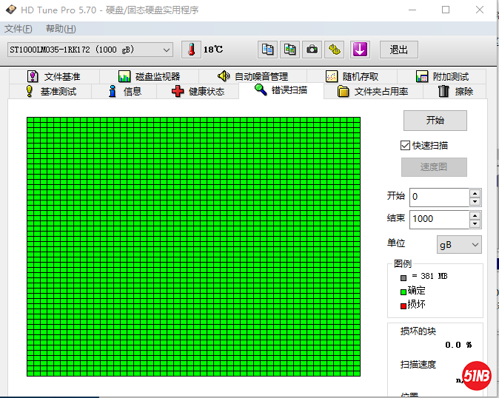Switch to 随机存取 tab
The width and height of the screenshot is (499, 398).
coord(352,77)
